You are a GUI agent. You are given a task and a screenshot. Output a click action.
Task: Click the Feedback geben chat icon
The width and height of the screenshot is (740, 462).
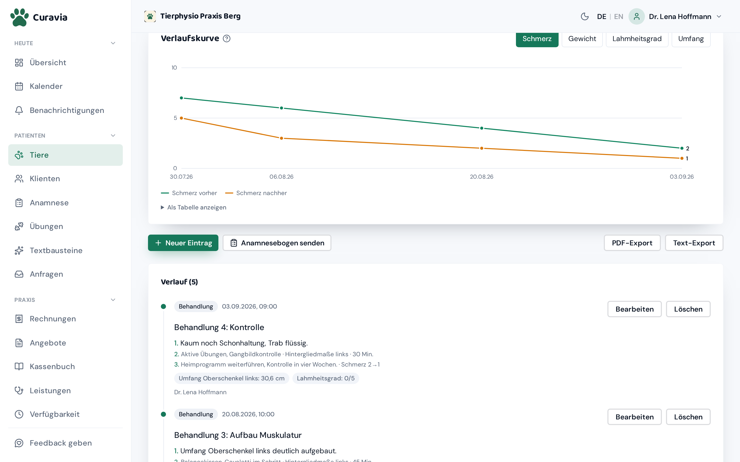pos(19,443)
